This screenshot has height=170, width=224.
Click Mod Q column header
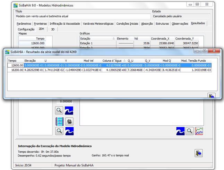pyautogui.click(x=171, y=61)
